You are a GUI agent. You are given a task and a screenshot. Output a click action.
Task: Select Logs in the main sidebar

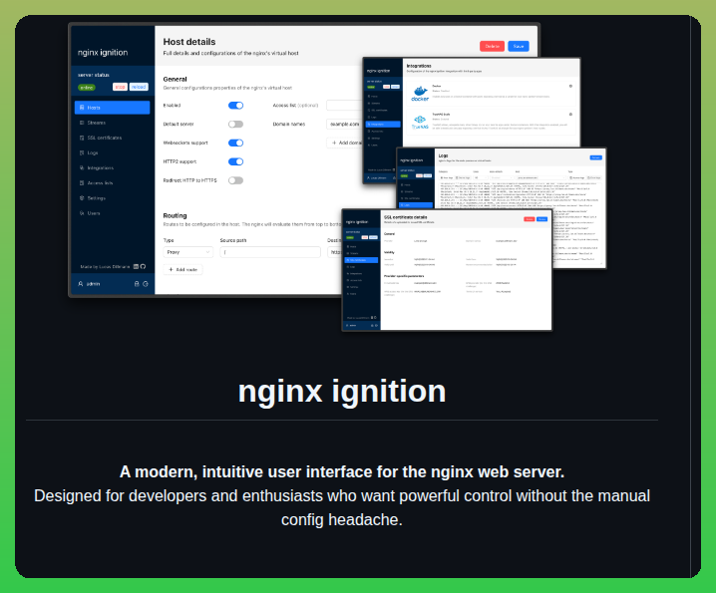[113, 152]
